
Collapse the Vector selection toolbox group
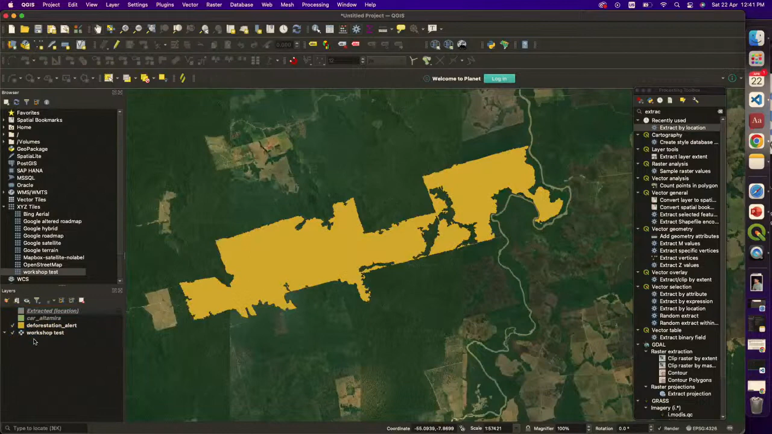point(638,287)
